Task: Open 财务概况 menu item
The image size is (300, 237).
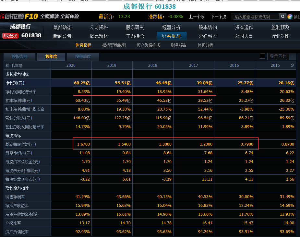Action: (171, 36)
